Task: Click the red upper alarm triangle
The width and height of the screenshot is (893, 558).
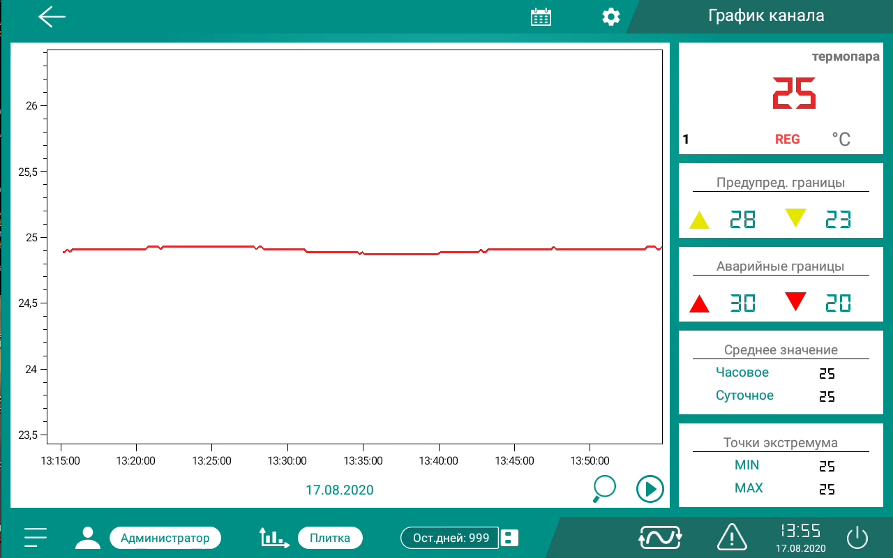Action: 699,303
